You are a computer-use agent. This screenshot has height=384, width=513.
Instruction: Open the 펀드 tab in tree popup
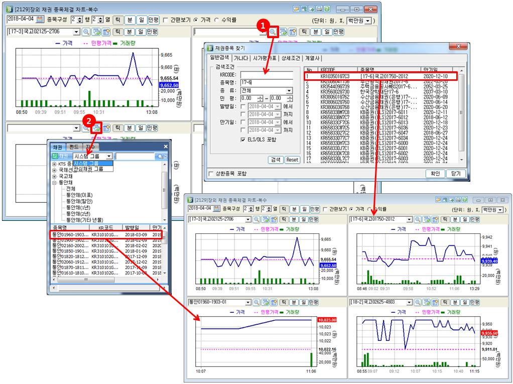[x=74, y=147]
